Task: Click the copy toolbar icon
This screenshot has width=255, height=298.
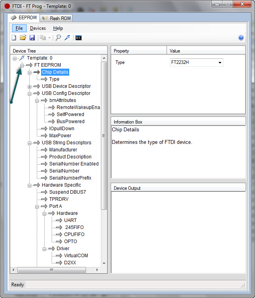Action: pos(43,38)
